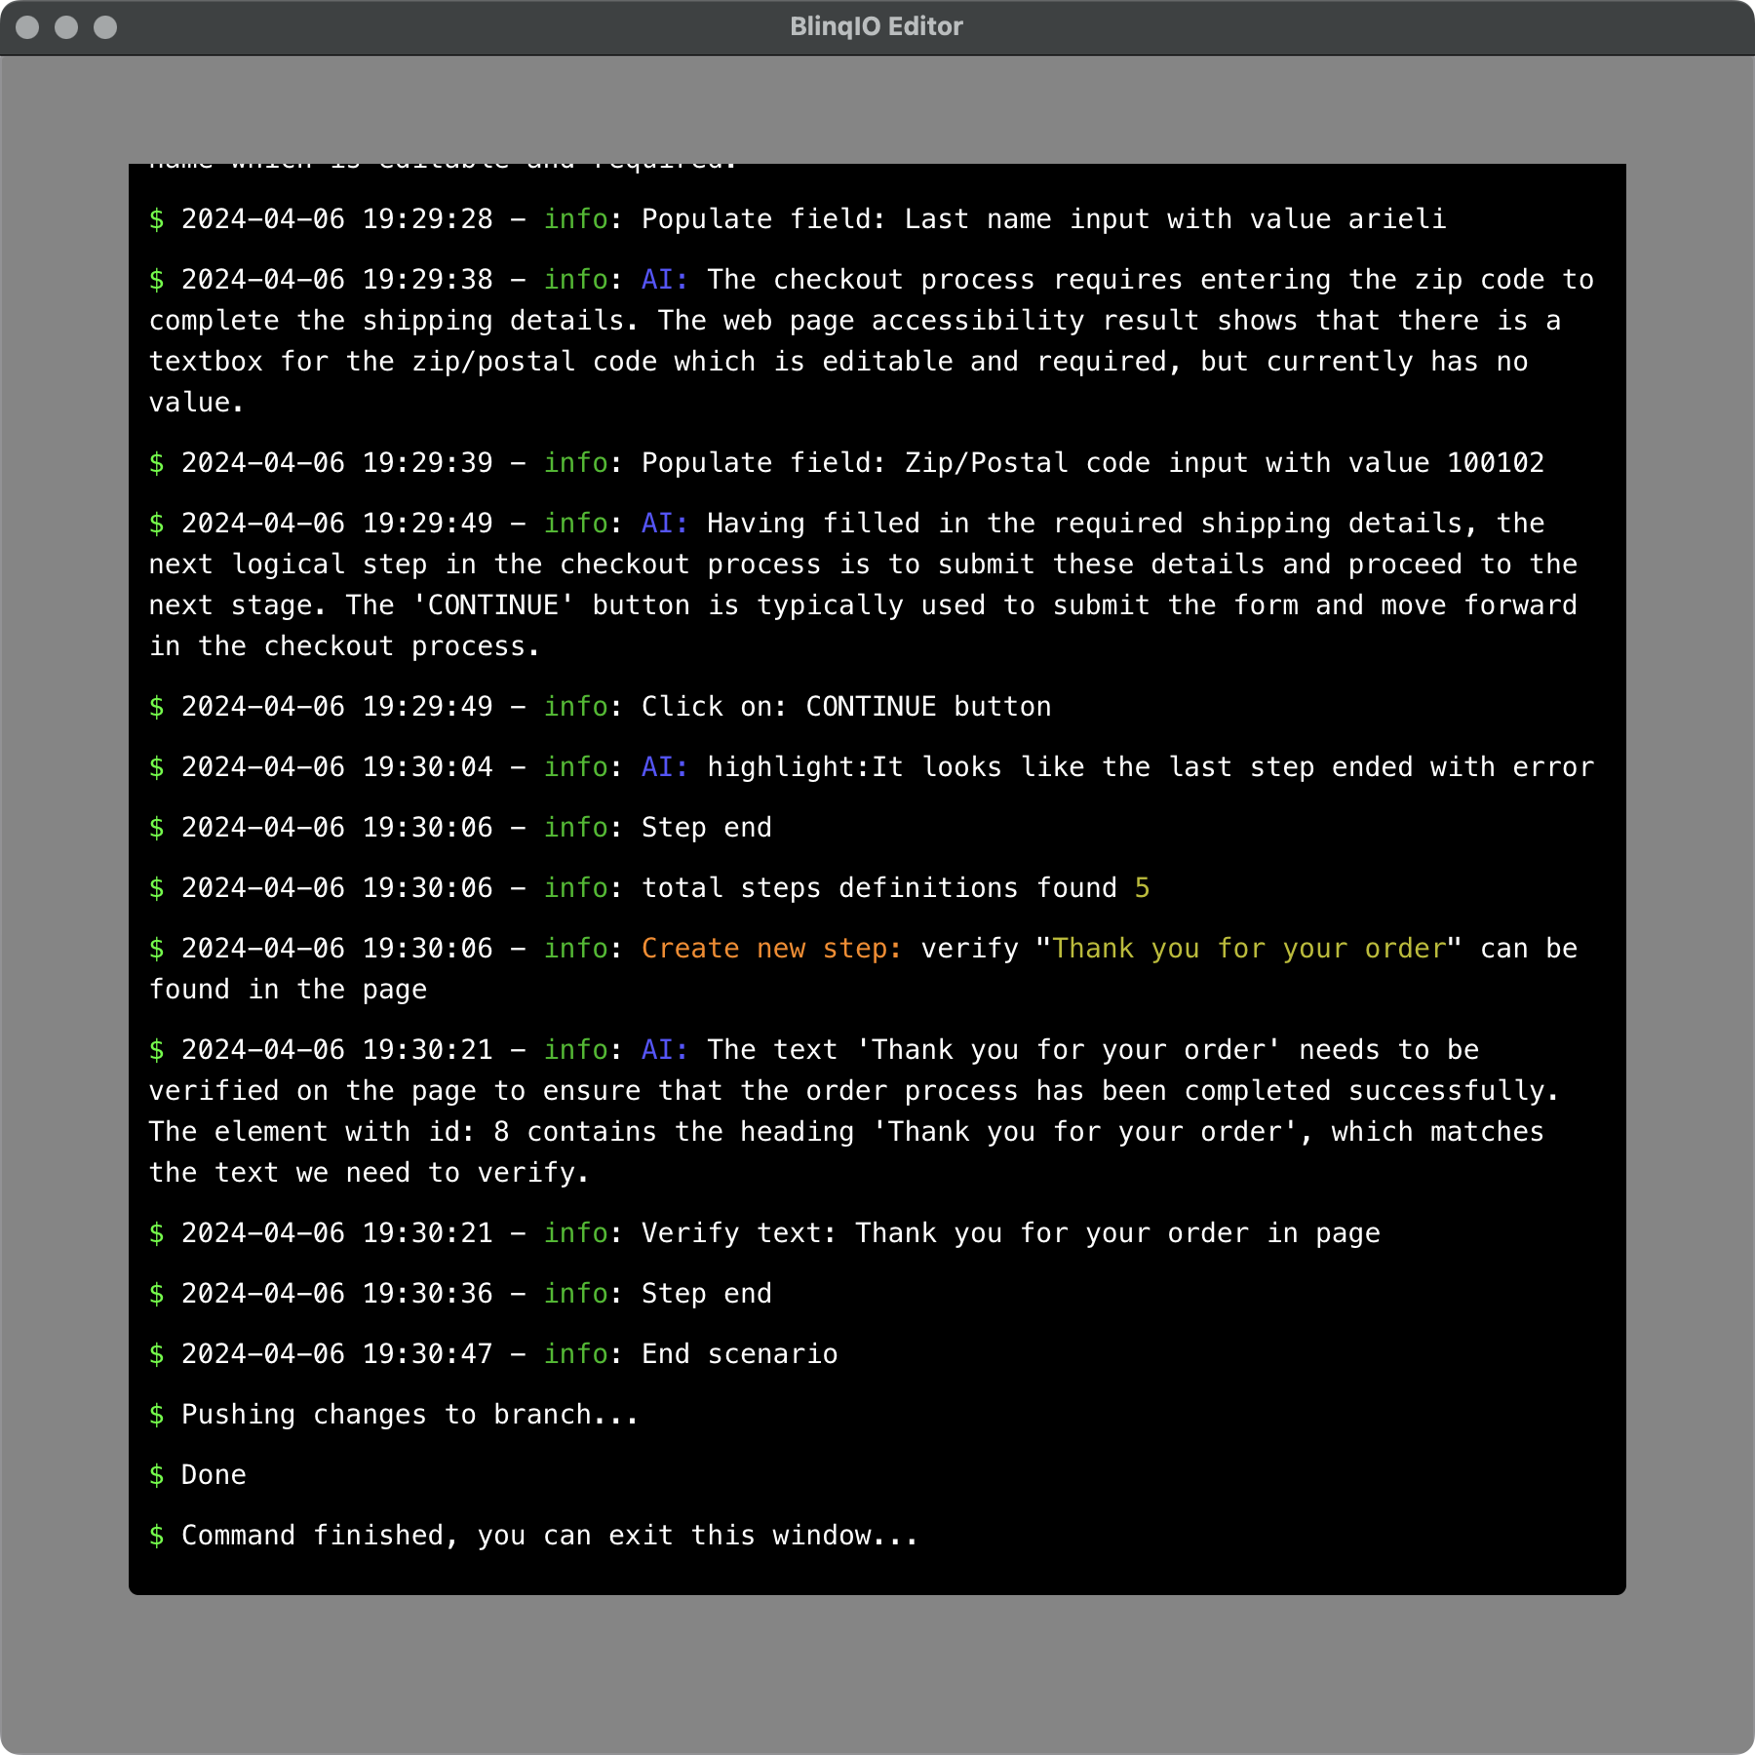Click the 'Command finished' final message

(549, 1536)
